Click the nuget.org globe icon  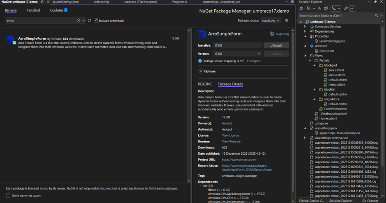pyautogui.click(x=272, y=34)
